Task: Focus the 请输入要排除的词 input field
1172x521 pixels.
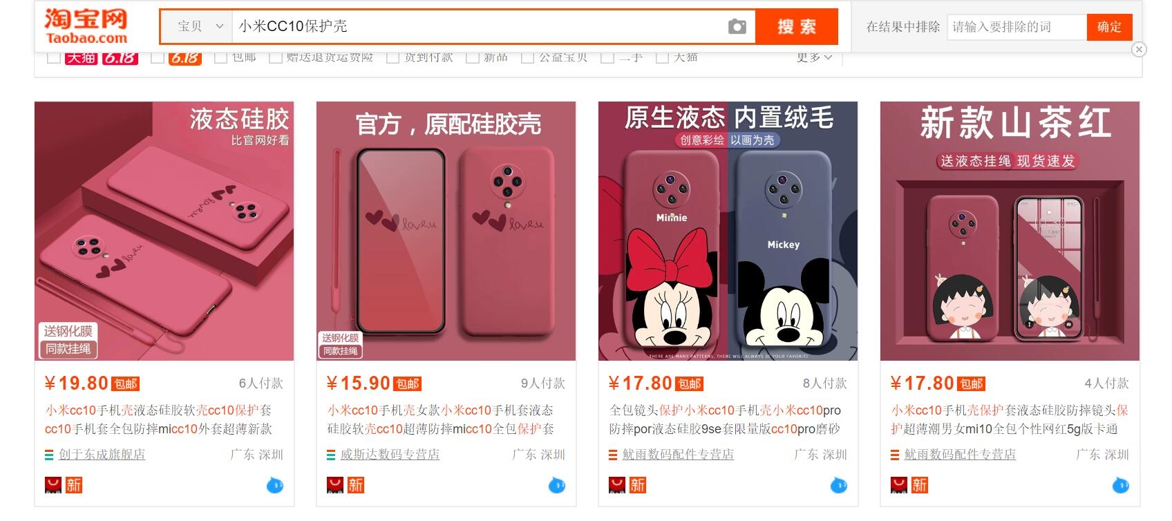Action: point(1017,27)
